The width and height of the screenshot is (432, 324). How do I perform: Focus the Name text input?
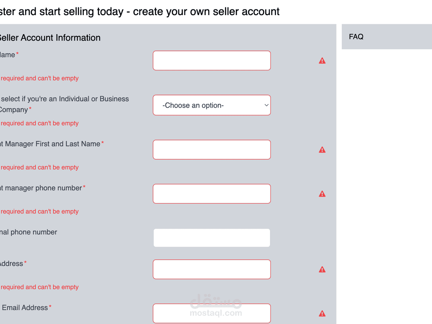212,60
